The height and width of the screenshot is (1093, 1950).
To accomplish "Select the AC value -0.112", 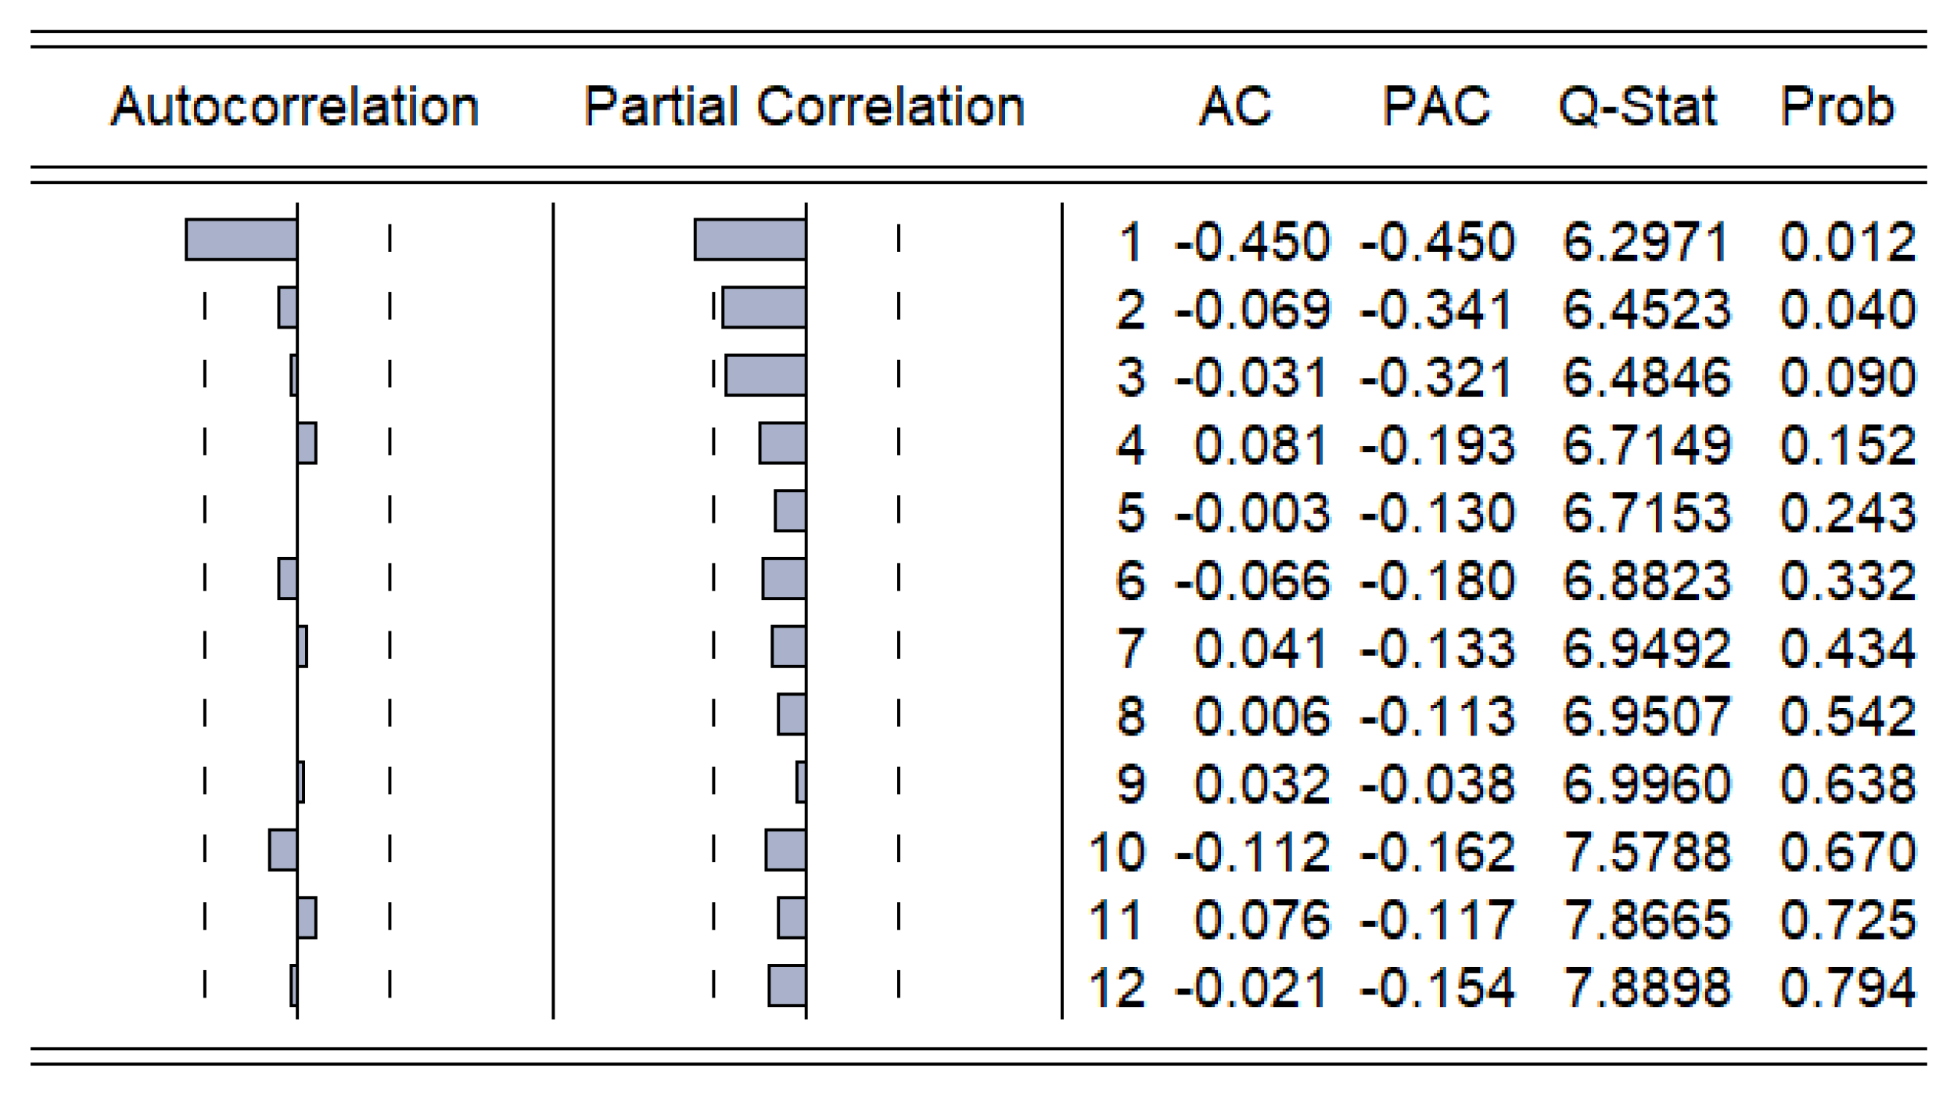I will tap(1252, 852).
